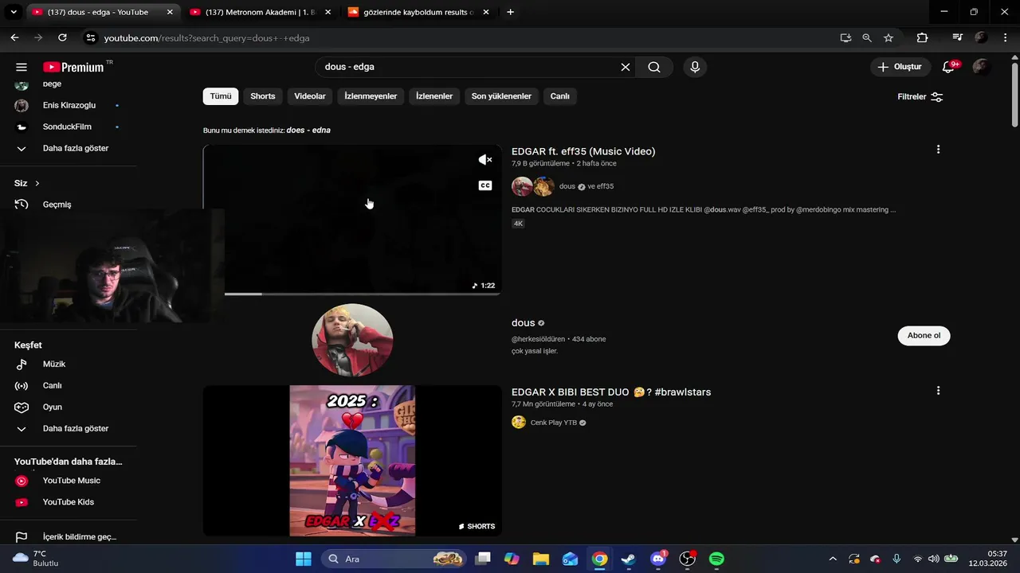Open Chrome tab search dropdown

[13, 12]
